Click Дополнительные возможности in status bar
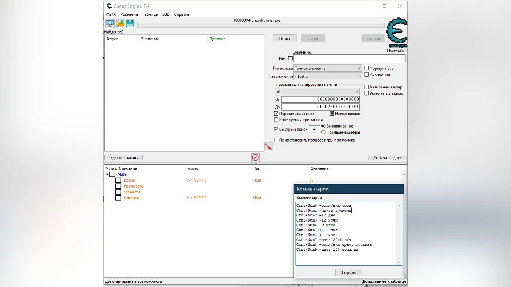The image size is (511, 287). (x=133, y=281)
